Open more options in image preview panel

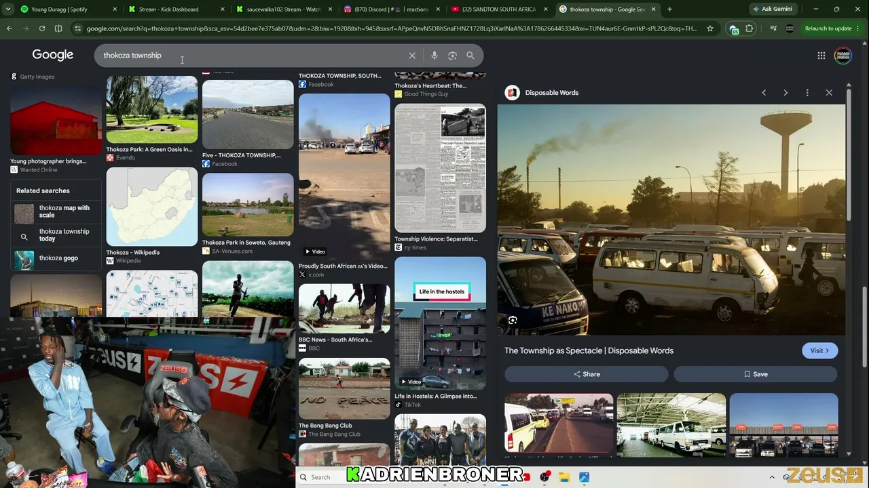point(807,93)
